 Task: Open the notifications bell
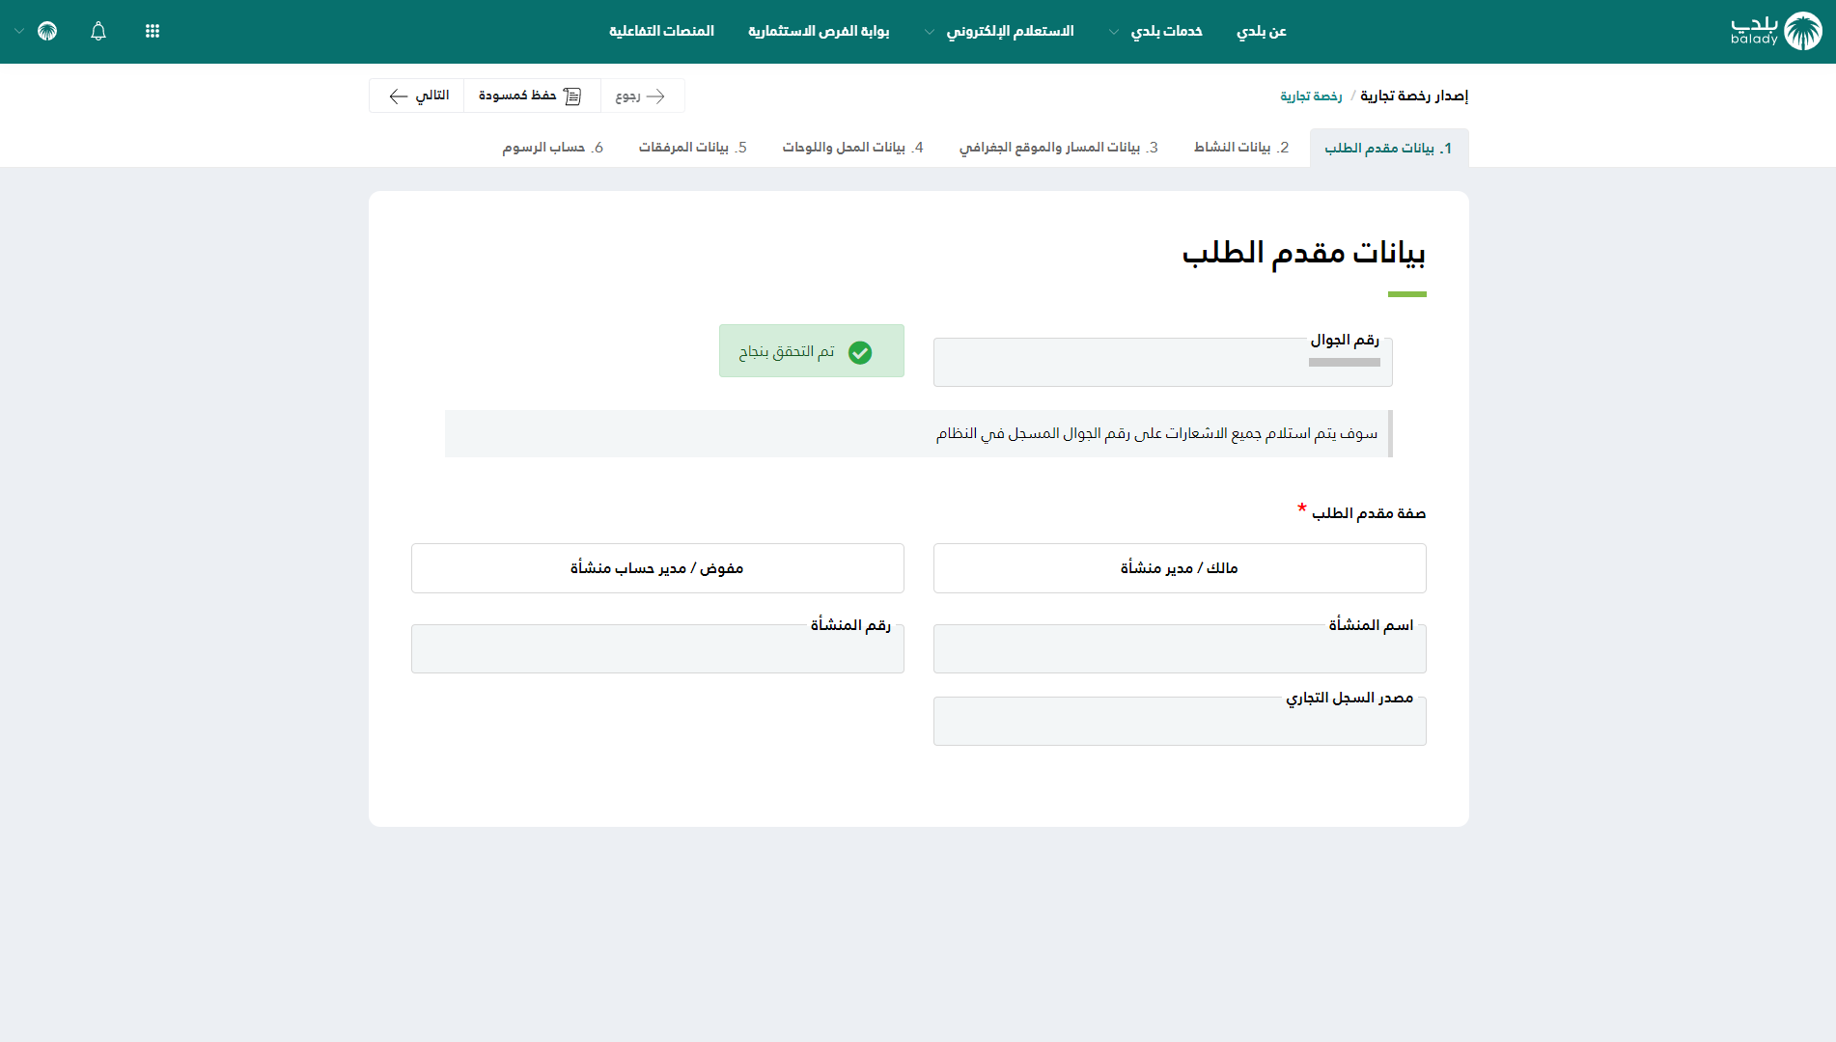point(98,31)
